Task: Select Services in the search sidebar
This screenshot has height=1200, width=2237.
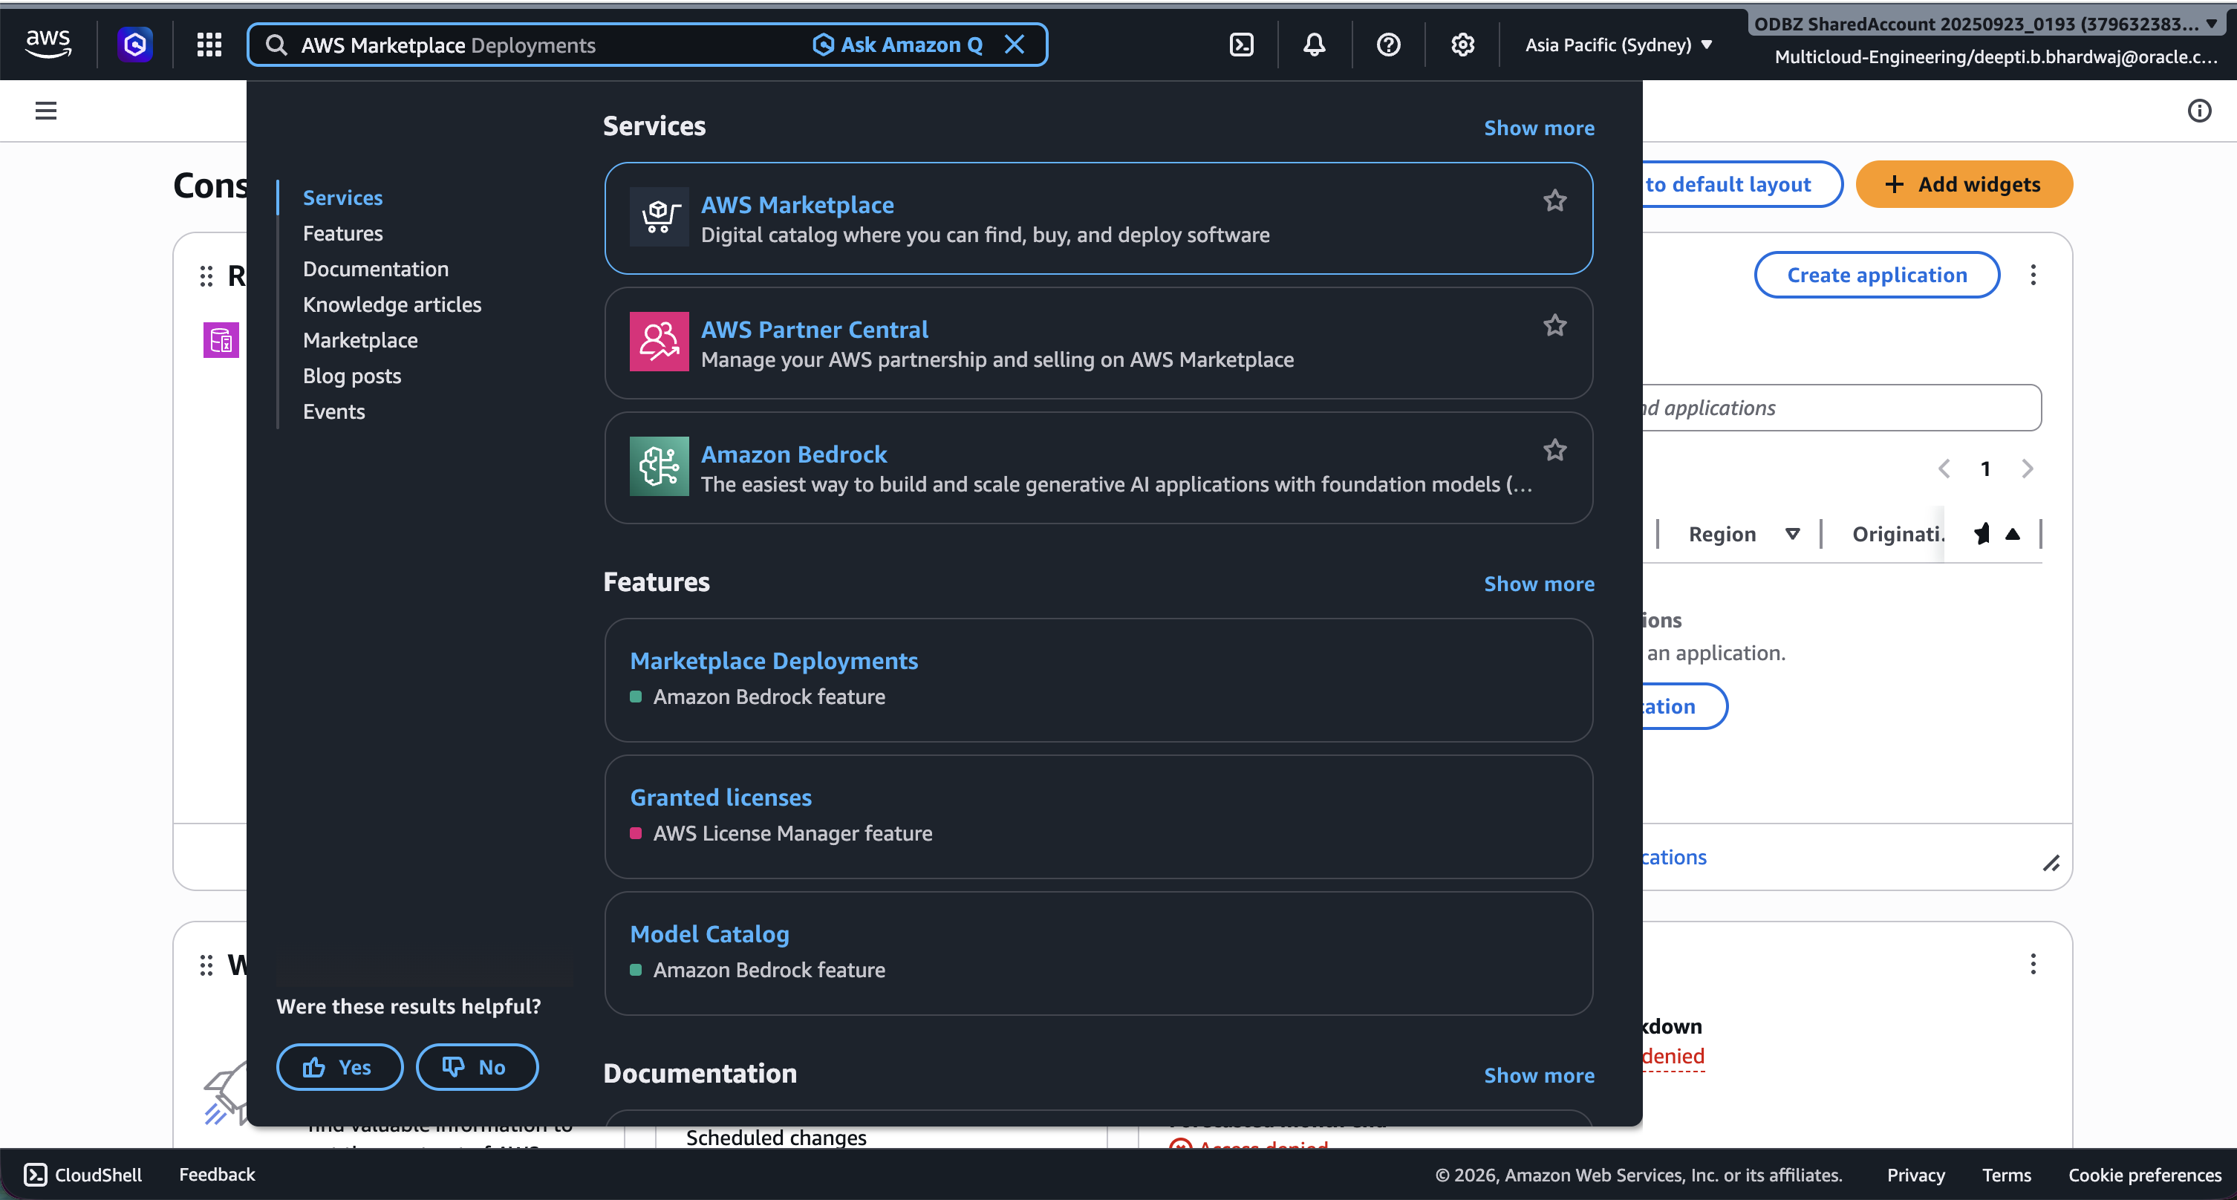Action: click(x=342, y=197)
